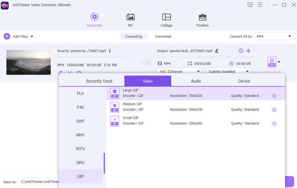Image resolution: width=297 pixels, height=188 pixels.
Task: Open settings gear for Medium GIF
Action: pos(274,110)
